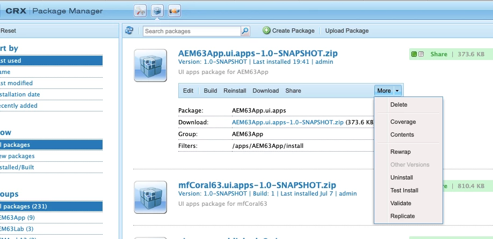Select the AEM63App (9) group
Screen dimensions: 493x239
pos(51,218)
